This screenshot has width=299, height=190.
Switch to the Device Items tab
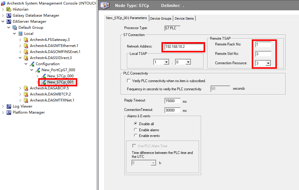(x=184, y=18)
